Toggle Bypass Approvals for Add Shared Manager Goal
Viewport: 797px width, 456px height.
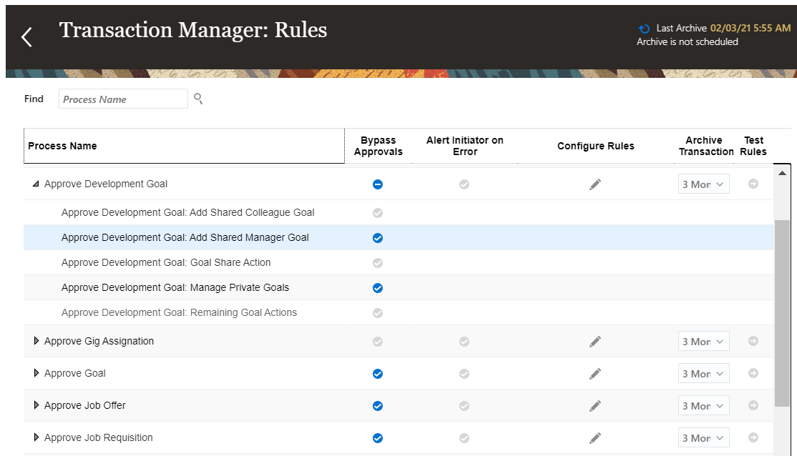(x=378, y=237)
